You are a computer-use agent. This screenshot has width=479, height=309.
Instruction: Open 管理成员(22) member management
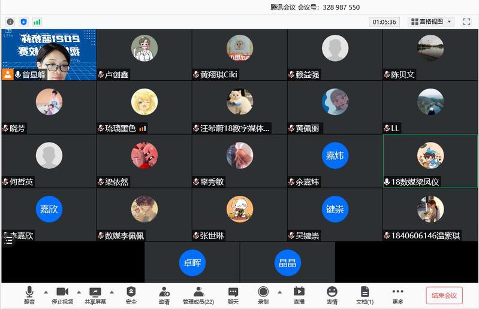coord(198,295)
